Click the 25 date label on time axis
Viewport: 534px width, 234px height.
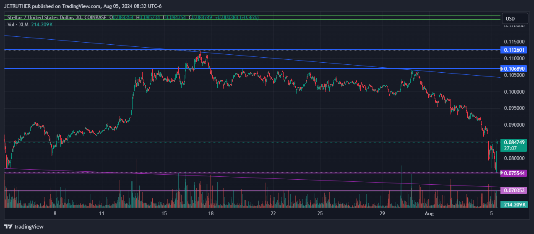click(320, 214)
